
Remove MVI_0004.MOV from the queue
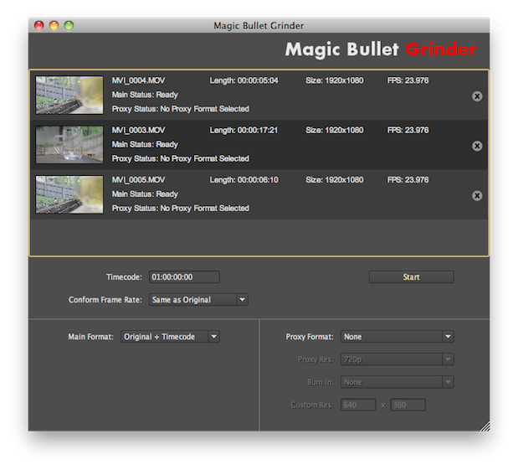(x=477, y=96)
